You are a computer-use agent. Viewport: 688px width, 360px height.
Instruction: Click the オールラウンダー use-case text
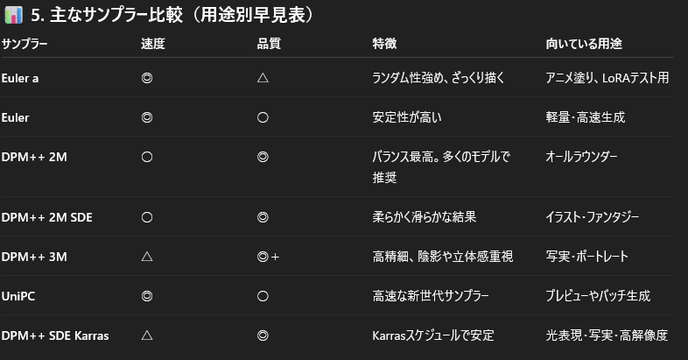581,157
